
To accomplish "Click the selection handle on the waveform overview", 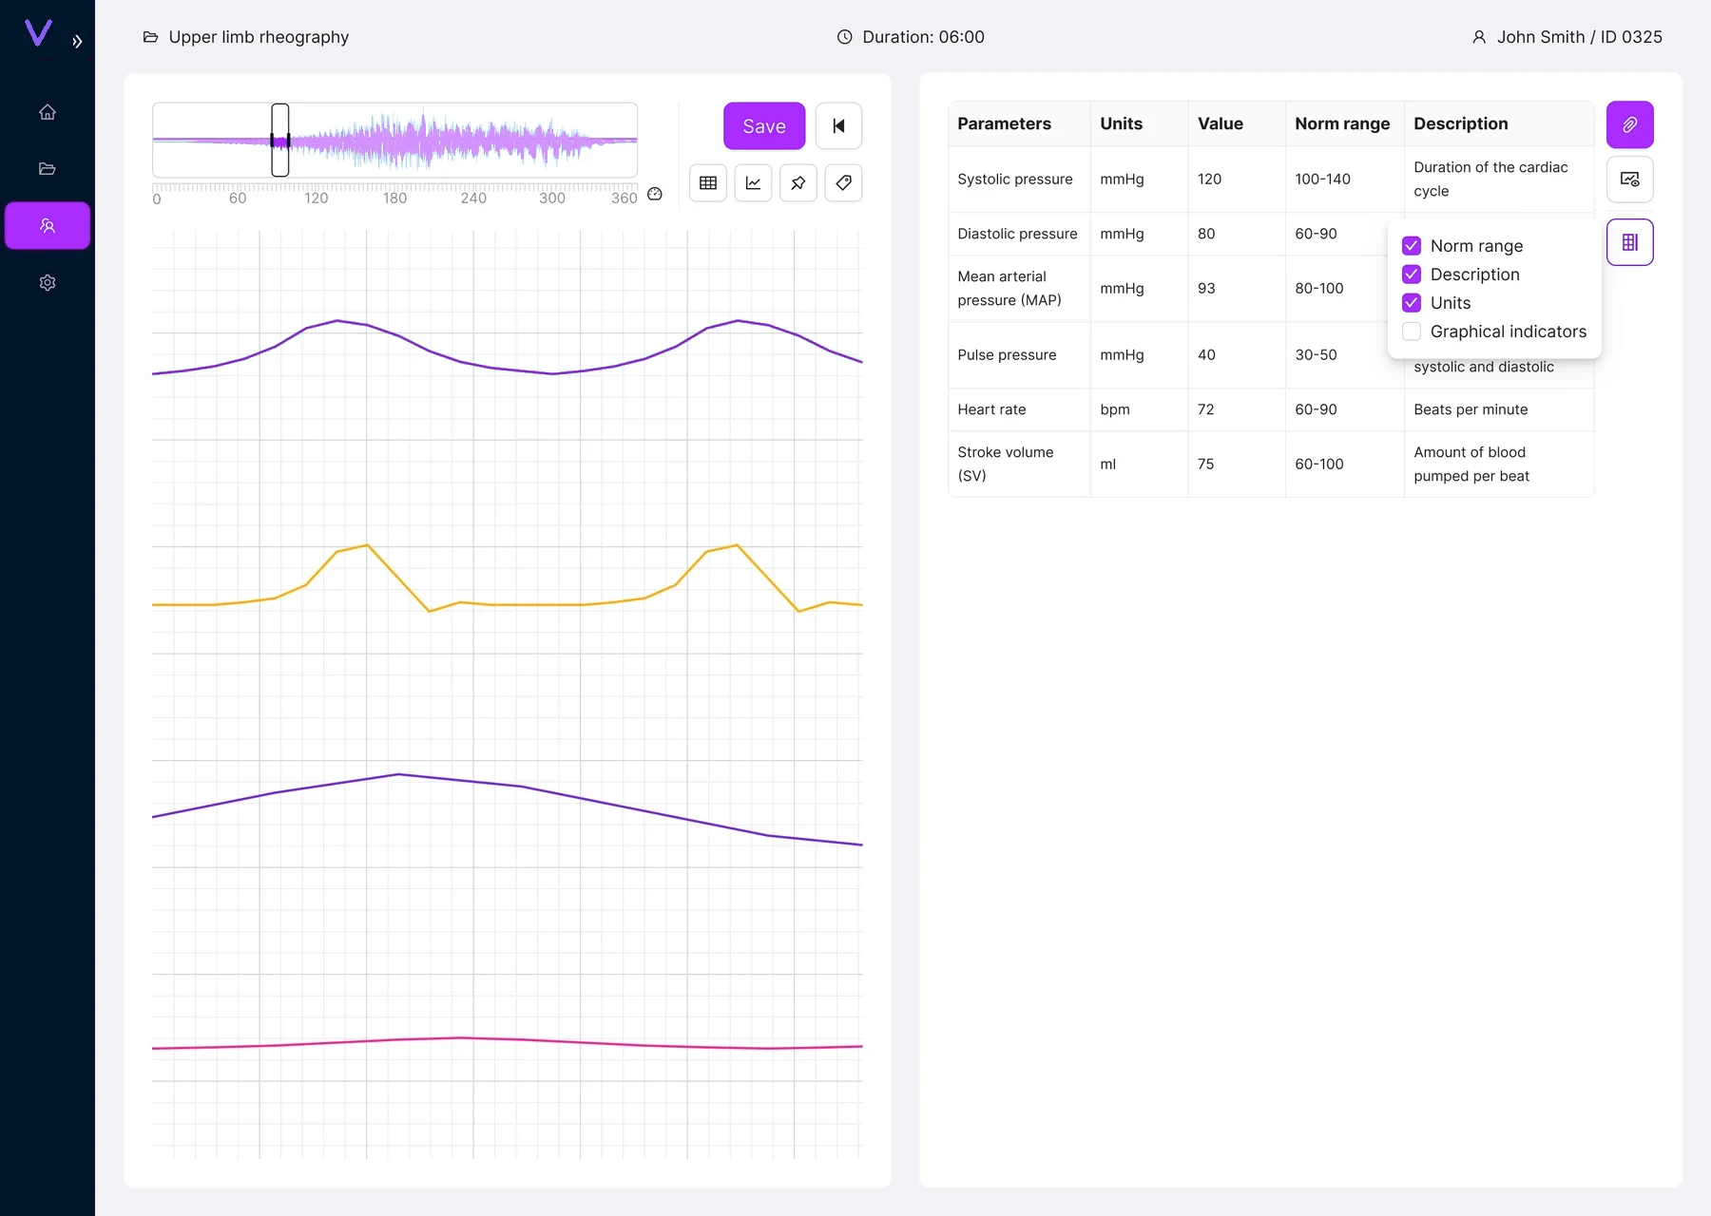I will [280, 141].
